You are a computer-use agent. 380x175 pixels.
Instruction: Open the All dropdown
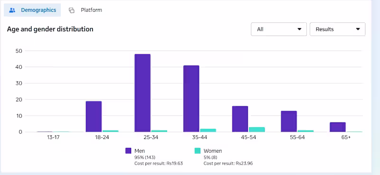279,29
